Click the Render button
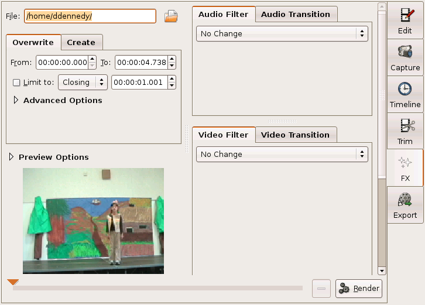 click(359, 289)
